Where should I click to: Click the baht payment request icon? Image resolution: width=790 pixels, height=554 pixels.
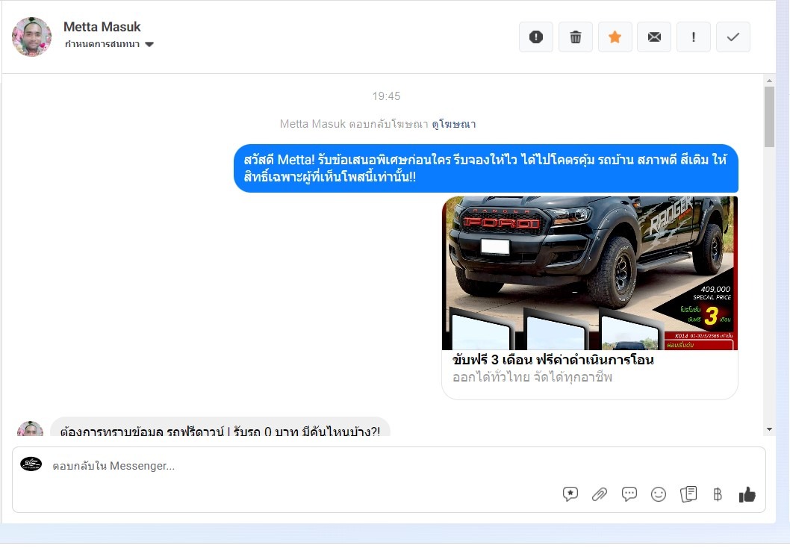(x=718, y=494)
